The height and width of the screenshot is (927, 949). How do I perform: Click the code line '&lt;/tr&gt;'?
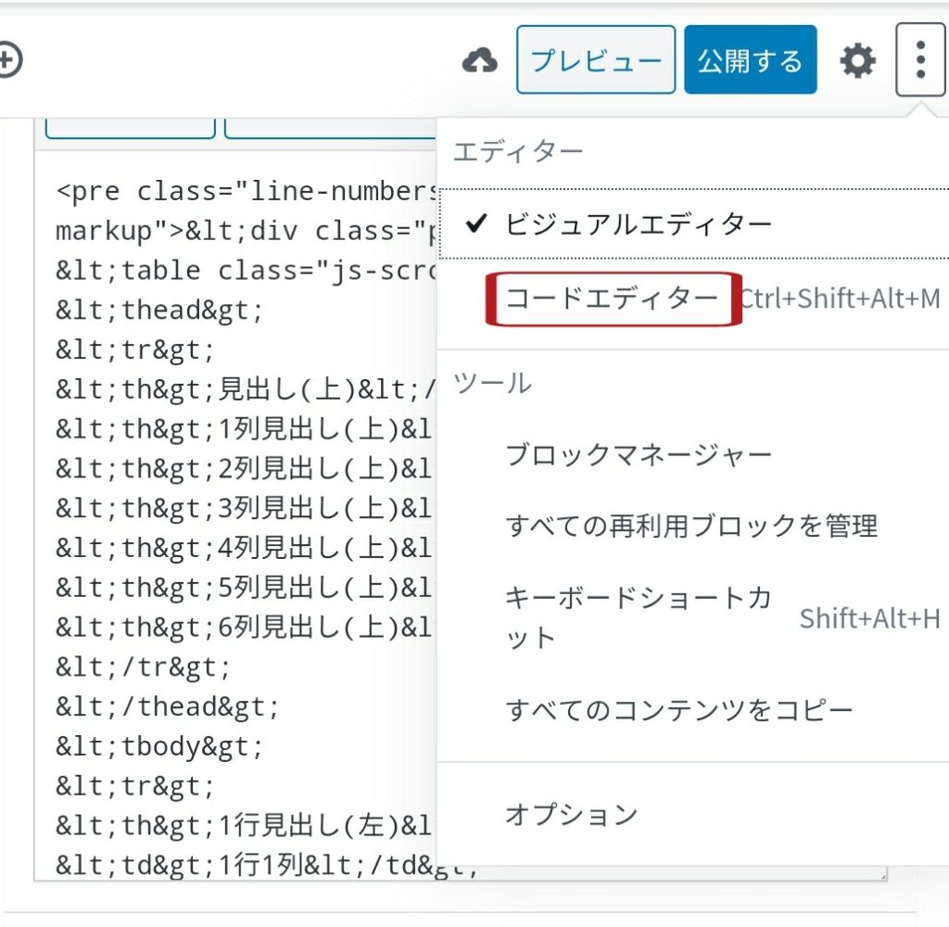coord(143,667)
